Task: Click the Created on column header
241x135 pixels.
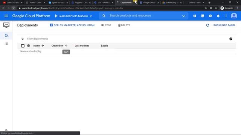Action: coord(57,46)
